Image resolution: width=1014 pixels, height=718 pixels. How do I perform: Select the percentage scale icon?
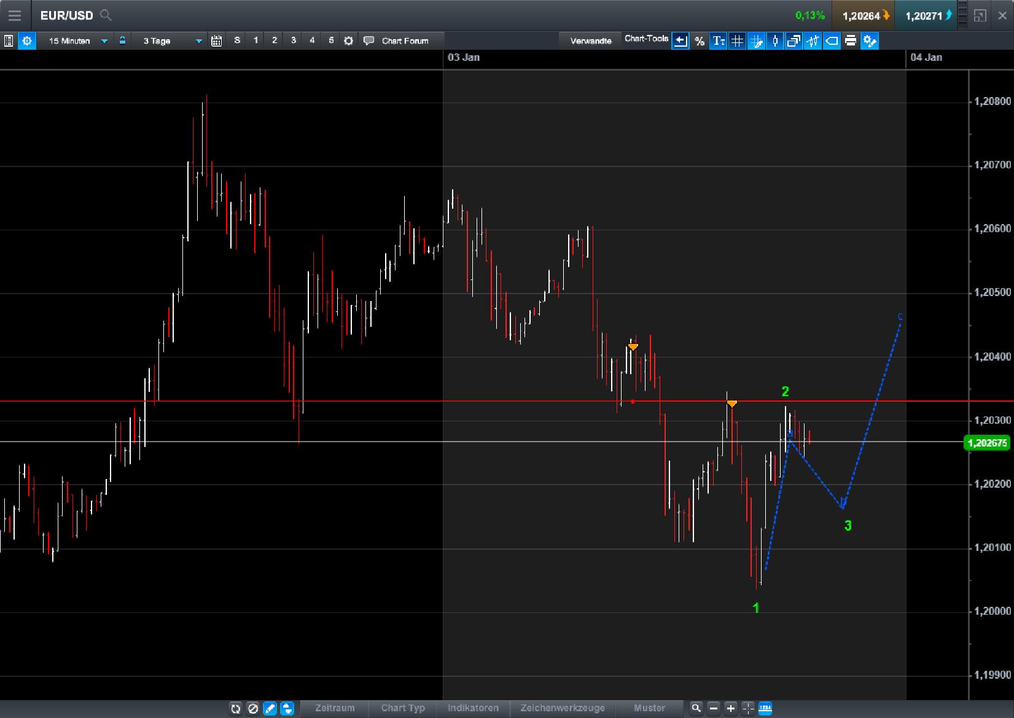point(700,41)
